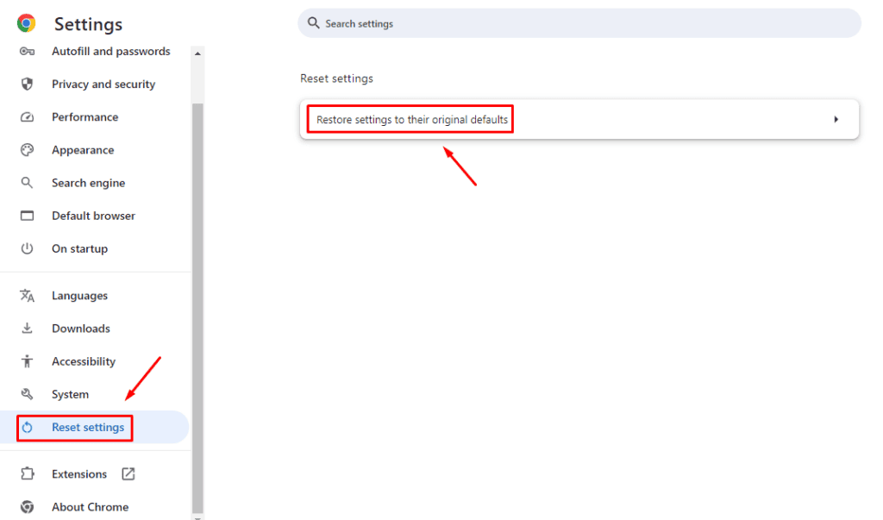Viewport: 883px width, 520px height.
Task: Click the sidebar scrollbar thumb
Action: 197,308
